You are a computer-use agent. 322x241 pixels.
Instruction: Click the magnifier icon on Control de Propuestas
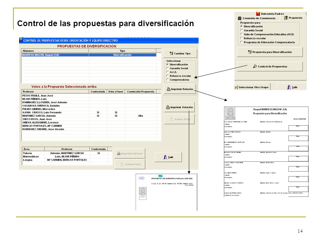point(255,66)
